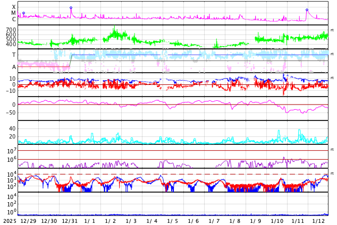Click the M flare class label
The image size is (337, 225).
pos(14,13)
